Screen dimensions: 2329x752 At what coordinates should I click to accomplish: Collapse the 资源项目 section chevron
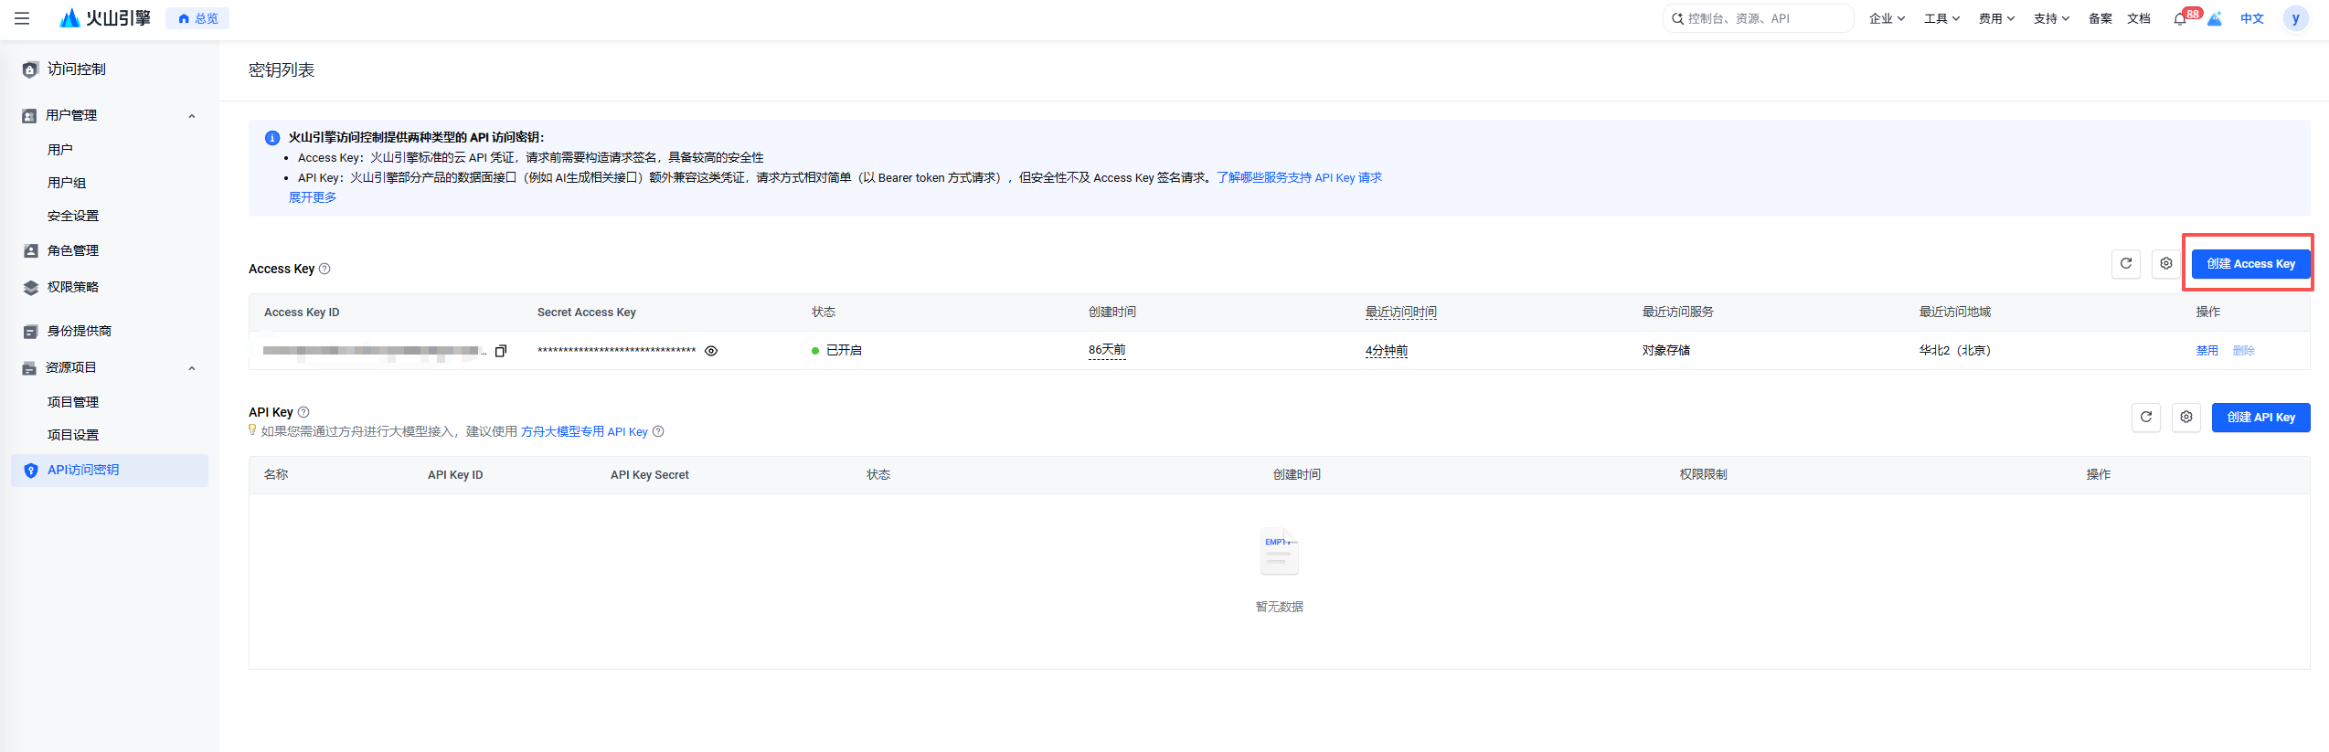coord(192,368)
